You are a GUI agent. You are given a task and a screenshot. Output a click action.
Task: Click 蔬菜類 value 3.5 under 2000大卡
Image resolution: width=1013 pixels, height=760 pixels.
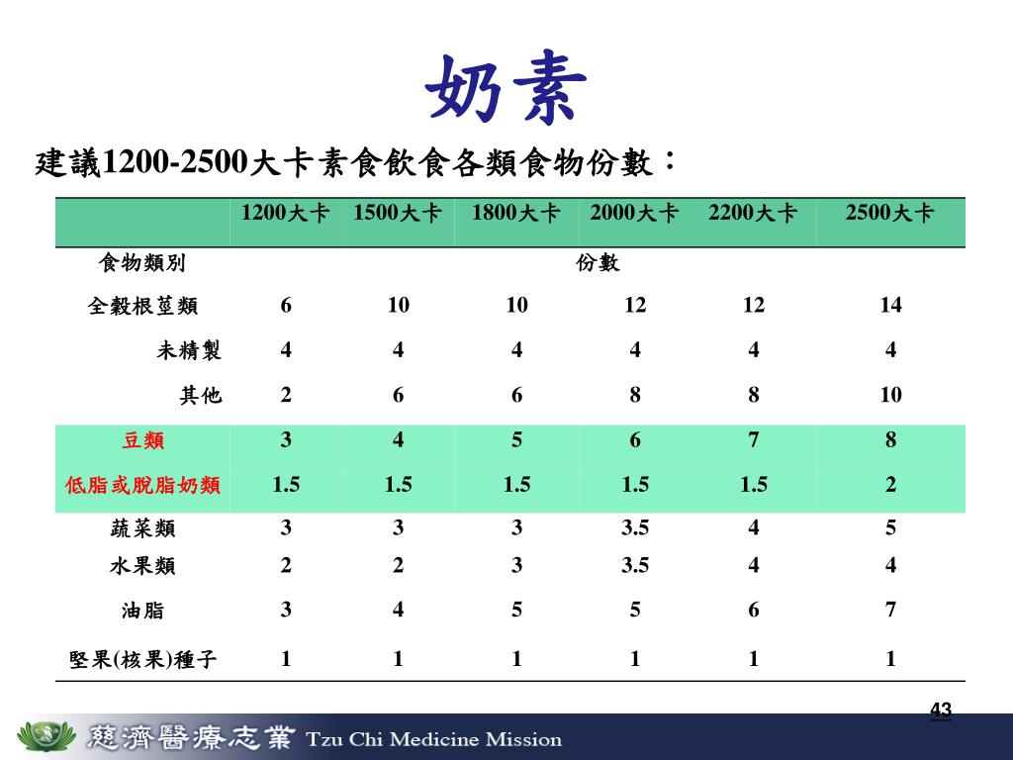click(x=634, y=527)
